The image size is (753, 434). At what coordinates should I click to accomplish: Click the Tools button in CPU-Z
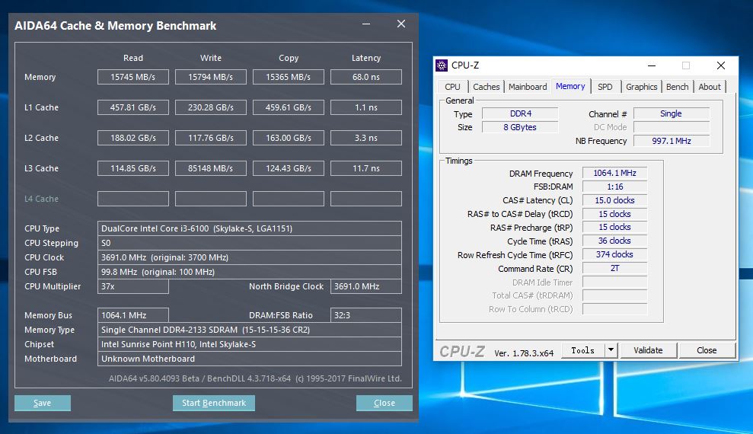pos(582,350)
